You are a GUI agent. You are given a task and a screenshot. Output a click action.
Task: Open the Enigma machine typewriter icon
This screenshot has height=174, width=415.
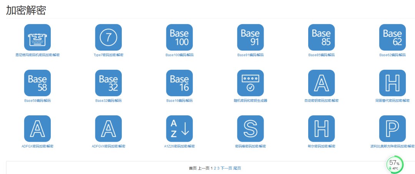37,37
